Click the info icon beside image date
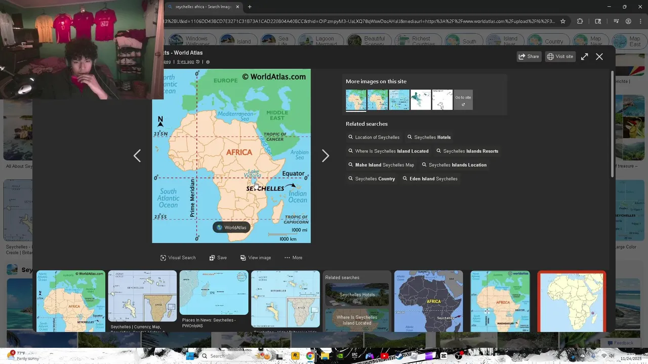This screenshot has width=648, height=364. 208,62
